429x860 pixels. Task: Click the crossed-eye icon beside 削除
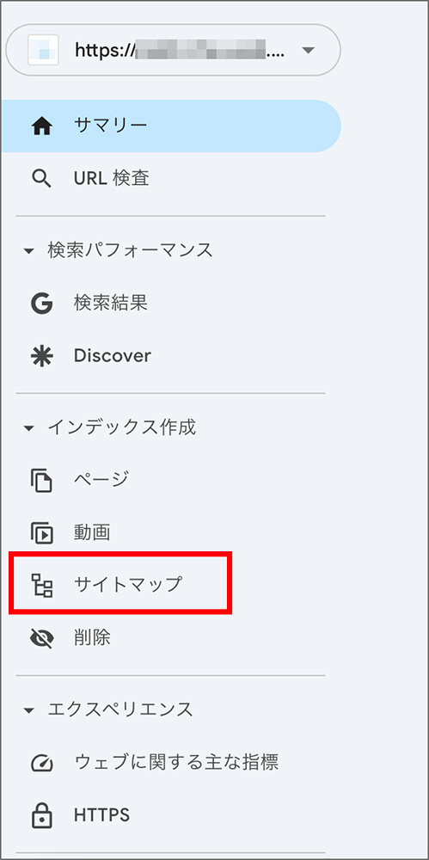[42, 638]
